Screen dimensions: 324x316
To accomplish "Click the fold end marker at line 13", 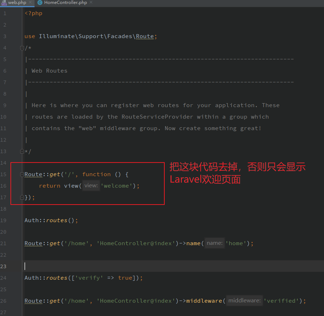I will coord(22,151).
